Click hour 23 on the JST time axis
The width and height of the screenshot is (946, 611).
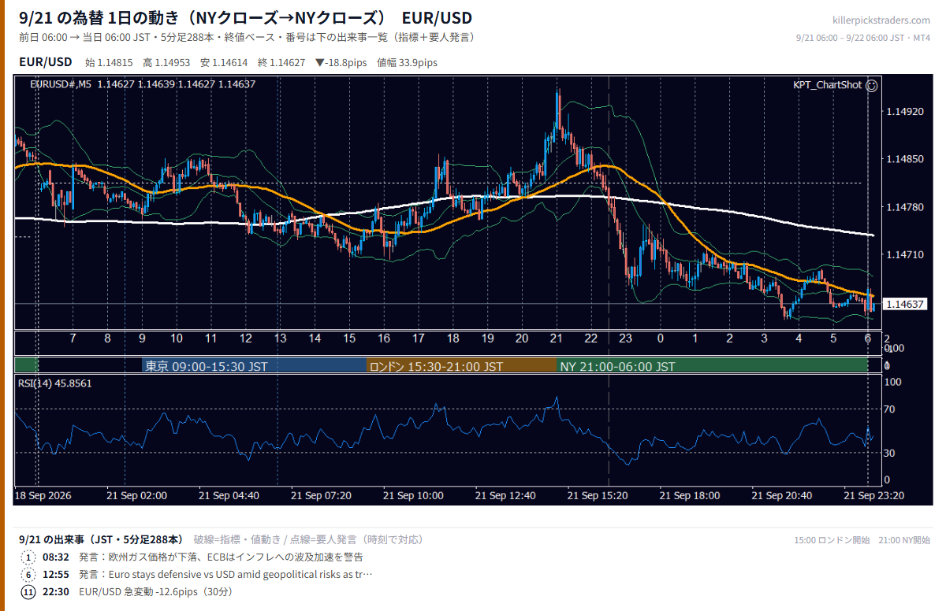tap(626, 338)
